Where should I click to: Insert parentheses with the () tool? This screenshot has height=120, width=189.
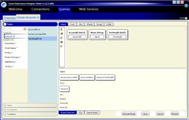click(x=61, y=29)
